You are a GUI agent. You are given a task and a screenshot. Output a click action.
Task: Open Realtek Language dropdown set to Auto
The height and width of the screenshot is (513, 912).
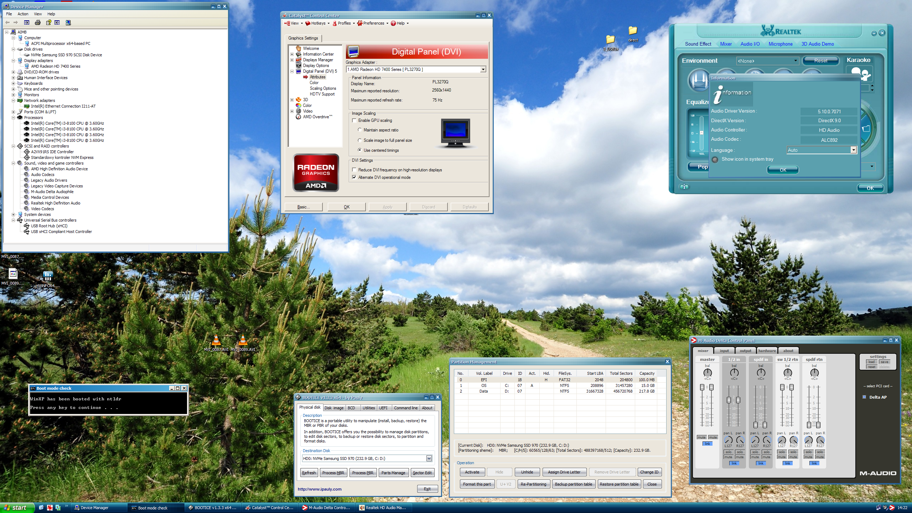point(853,150)
